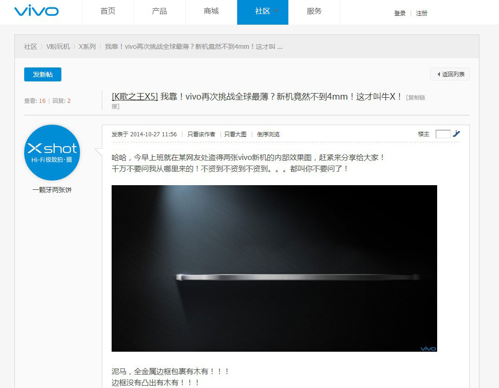The width and height of the screenshot is (499, 388).
Task: Filter with 只看该作者
Action: [x=201, y=134]
